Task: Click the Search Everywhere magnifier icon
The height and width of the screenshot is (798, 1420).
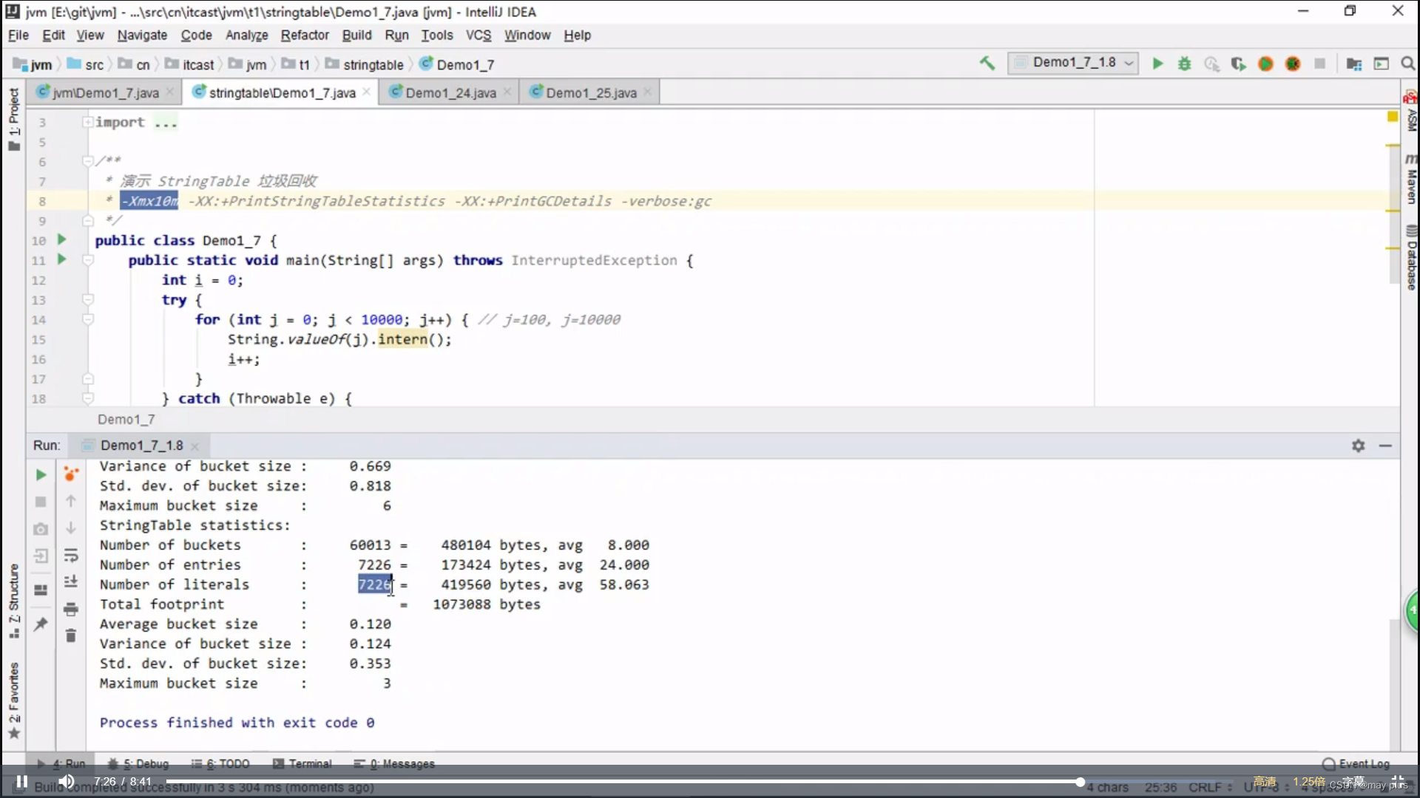Action: click(1407, 64)
